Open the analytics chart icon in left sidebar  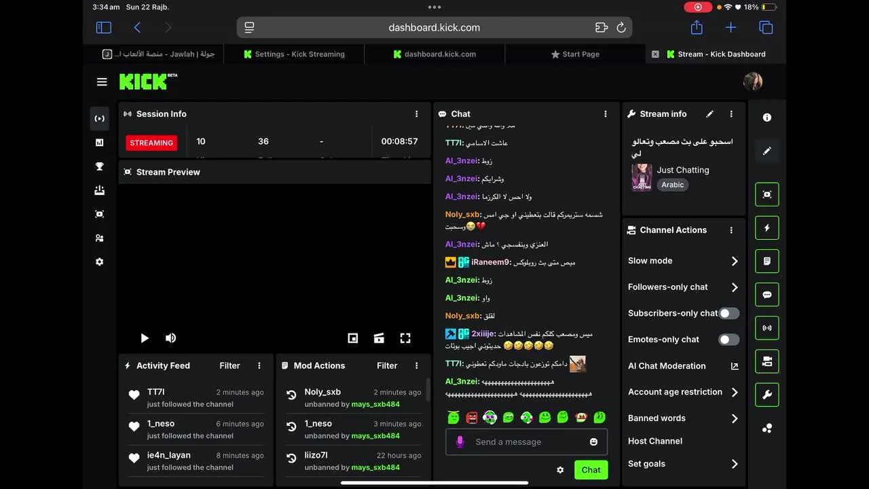pyautogui.click(x=100, y=143)
